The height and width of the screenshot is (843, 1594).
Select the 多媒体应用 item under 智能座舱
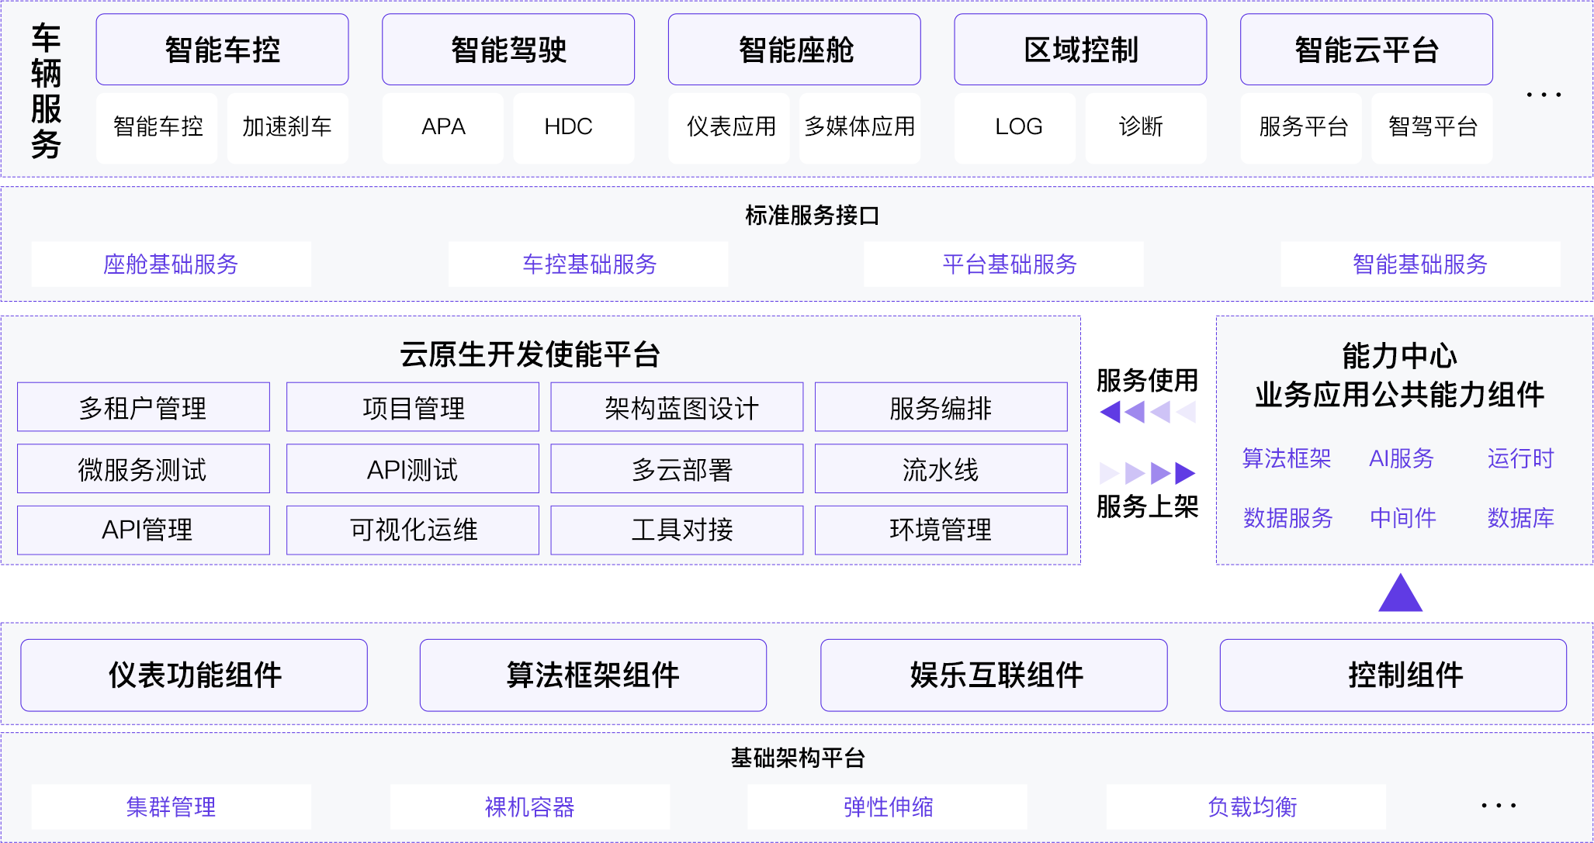click(860, 127)
